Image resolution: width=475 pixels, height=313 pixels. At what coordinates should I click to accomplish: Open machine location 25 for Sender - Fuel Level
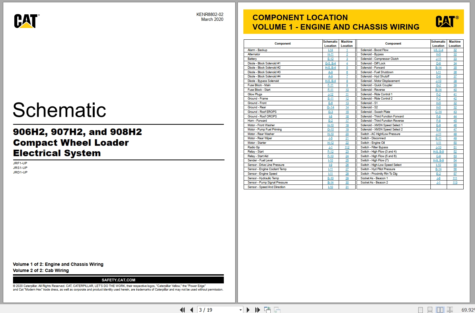(x=347, y=160)
